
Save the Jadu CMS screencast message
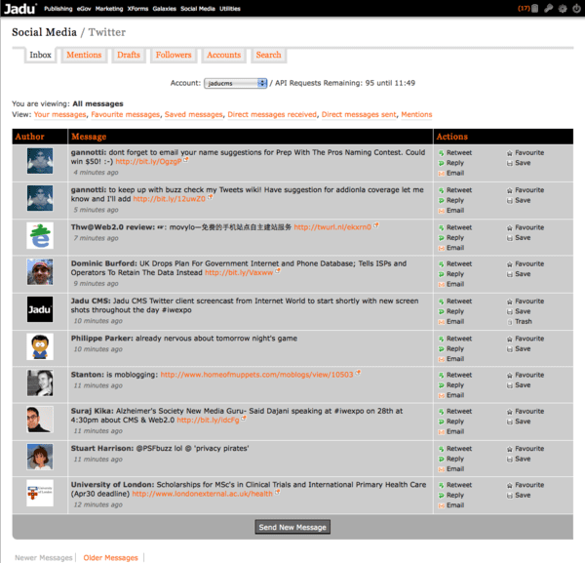point(519,311)
